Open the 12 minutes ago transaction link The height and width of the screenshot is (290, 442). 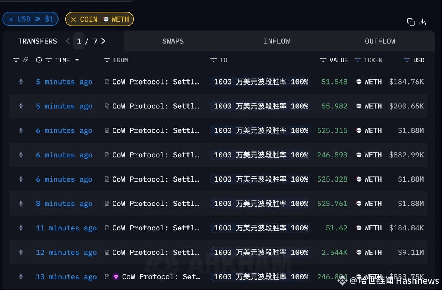point(66,252)
